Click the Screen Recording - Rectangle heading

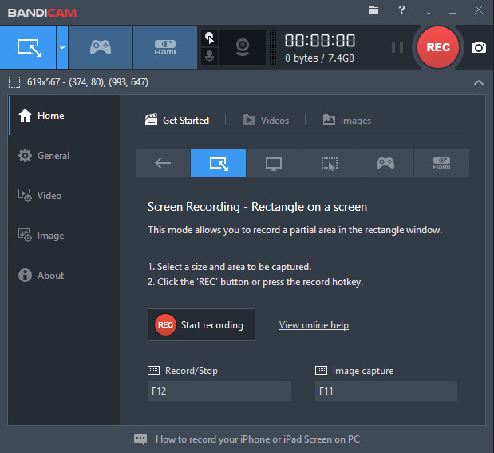[257, 207]
